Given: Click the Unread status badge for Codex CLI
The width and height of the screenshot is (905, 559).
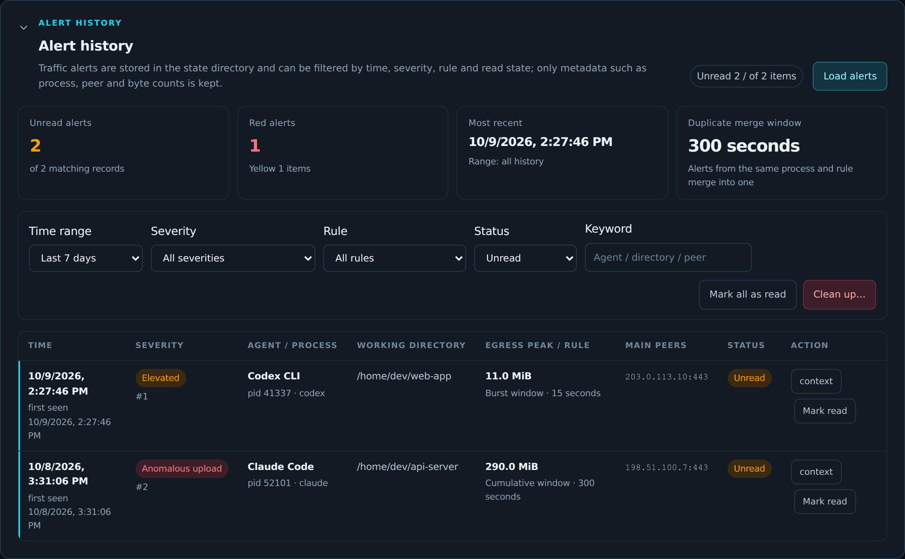Looking at the screenshot, I should pyautogui.click(x=750, y=378).
